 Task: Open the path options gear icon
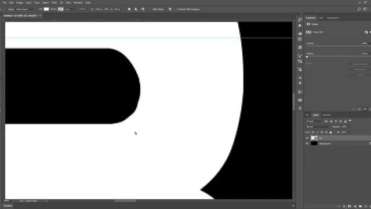tap(170, 9)
